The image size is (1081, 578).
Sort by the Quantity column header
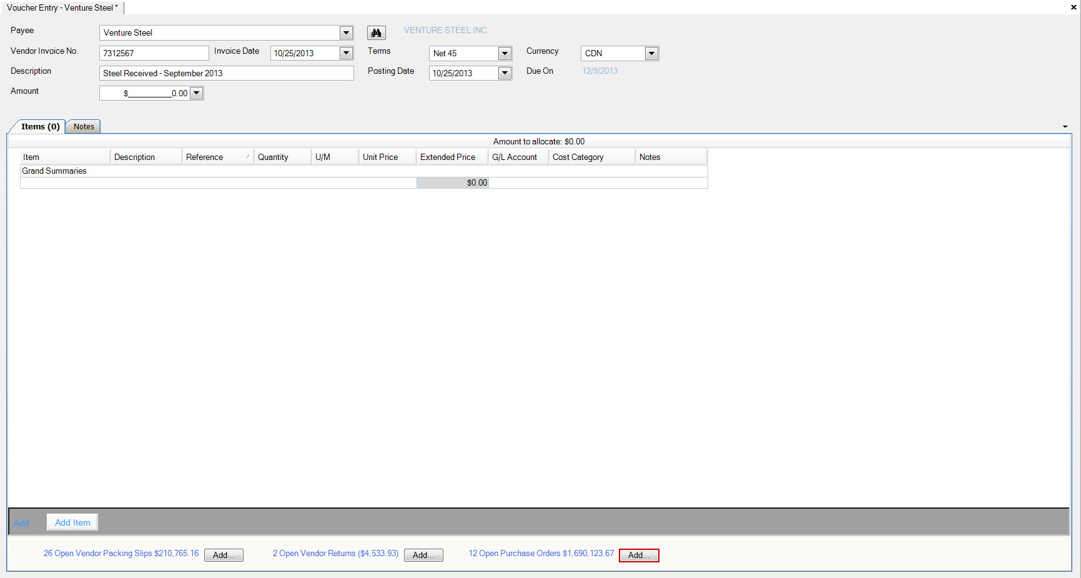pyautogui.click(x=283, y=157)
